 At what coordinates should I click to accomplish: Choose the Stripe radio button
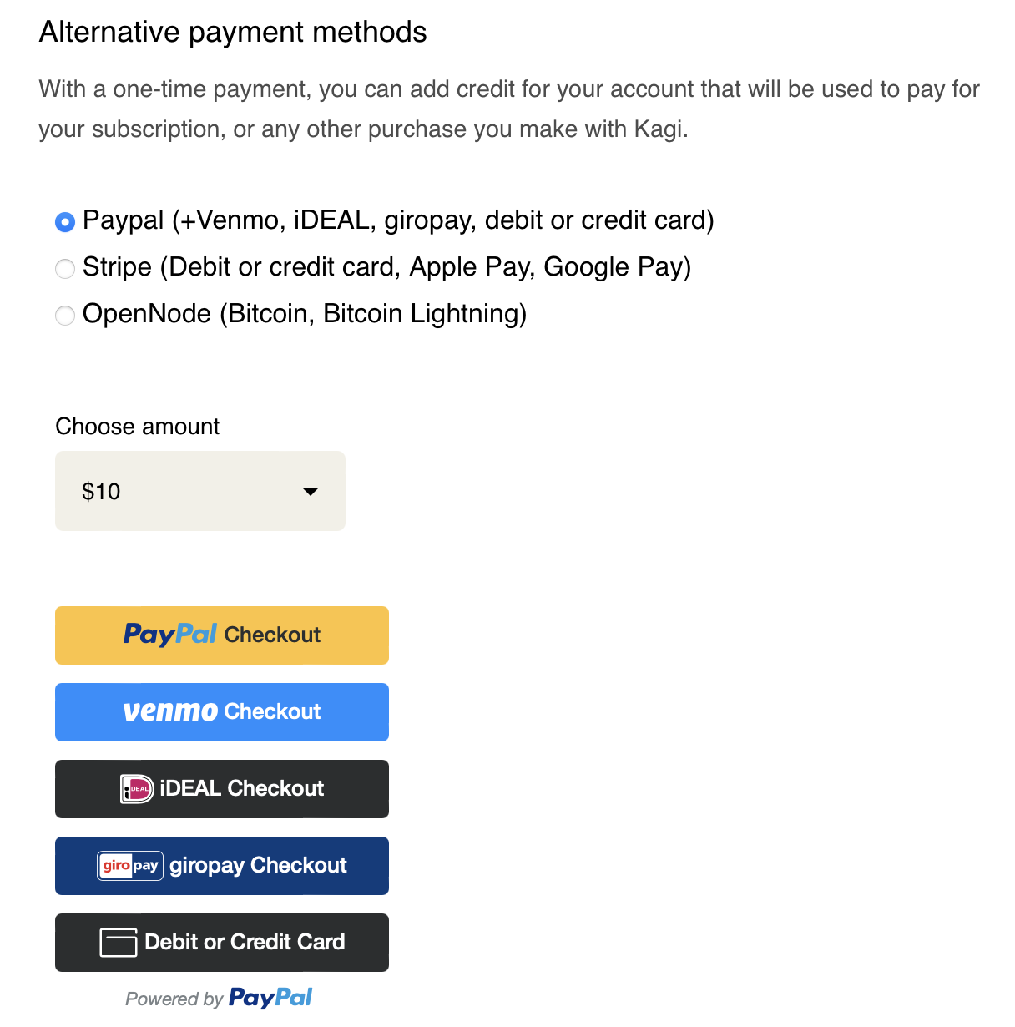[65, 269]
